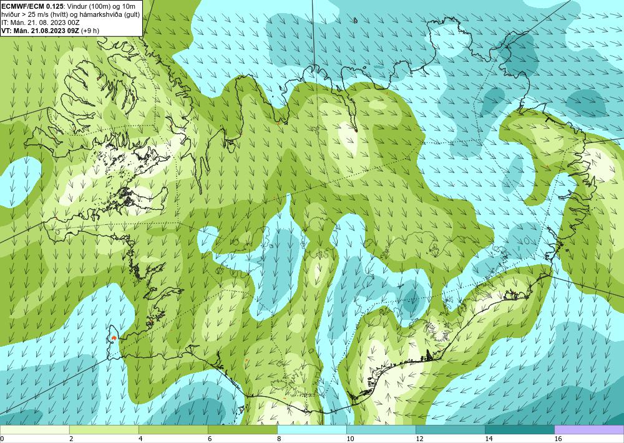Click the legend scale label '2'
This screenshot has height=443, width=624.
(71, 439)
